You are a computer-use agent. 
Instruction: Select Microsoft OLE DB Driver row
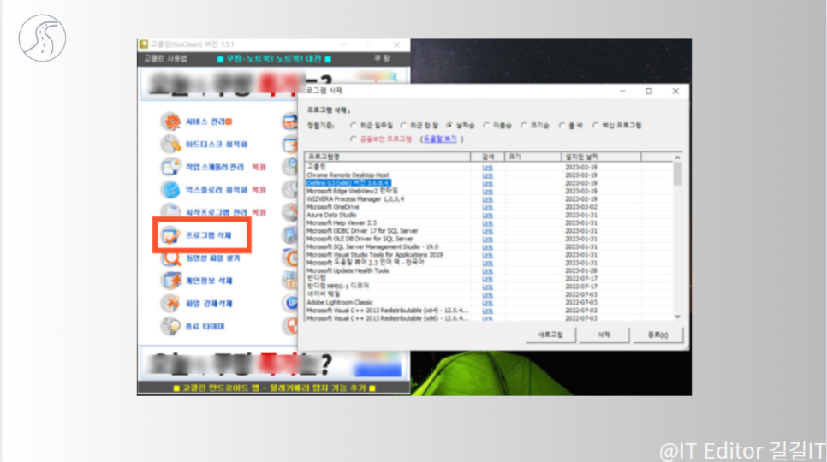(489, 239)
